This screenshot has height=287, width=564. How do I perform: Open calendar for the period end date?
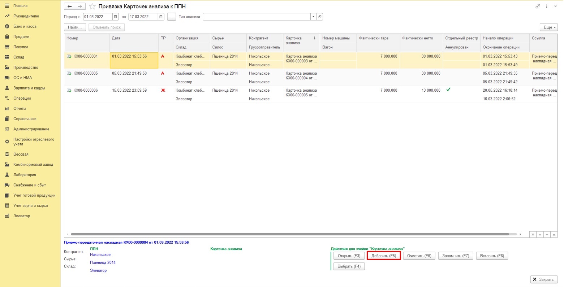[x=161, y=17]
